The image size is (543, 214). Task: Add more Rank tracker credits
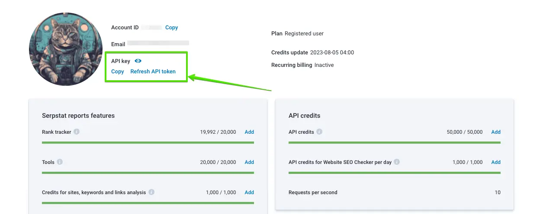pos(249,132)
